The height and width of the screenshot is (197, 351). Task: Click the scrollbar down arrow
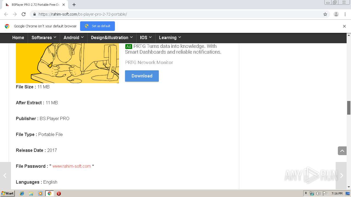pyautogui.click(x=349, y=187)
